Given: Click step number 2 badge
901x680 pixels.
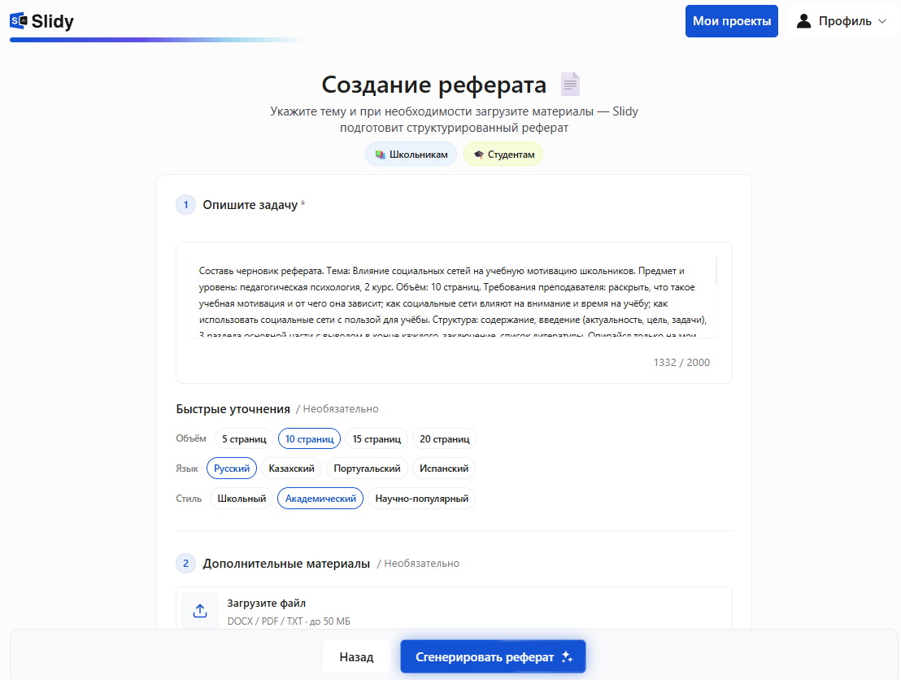Looking at the screenshot, I should pos(185,564).
